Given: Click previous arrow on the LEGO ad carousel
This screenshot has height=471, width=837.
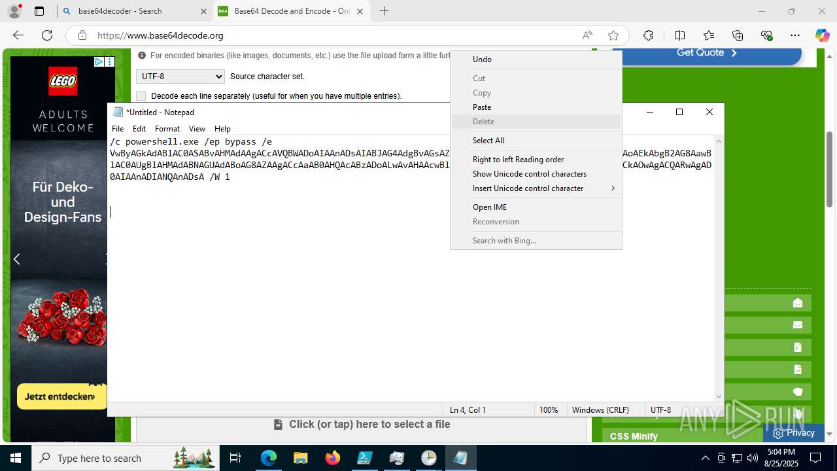Looking at the screenshot, I should click(x=17, y=259).
